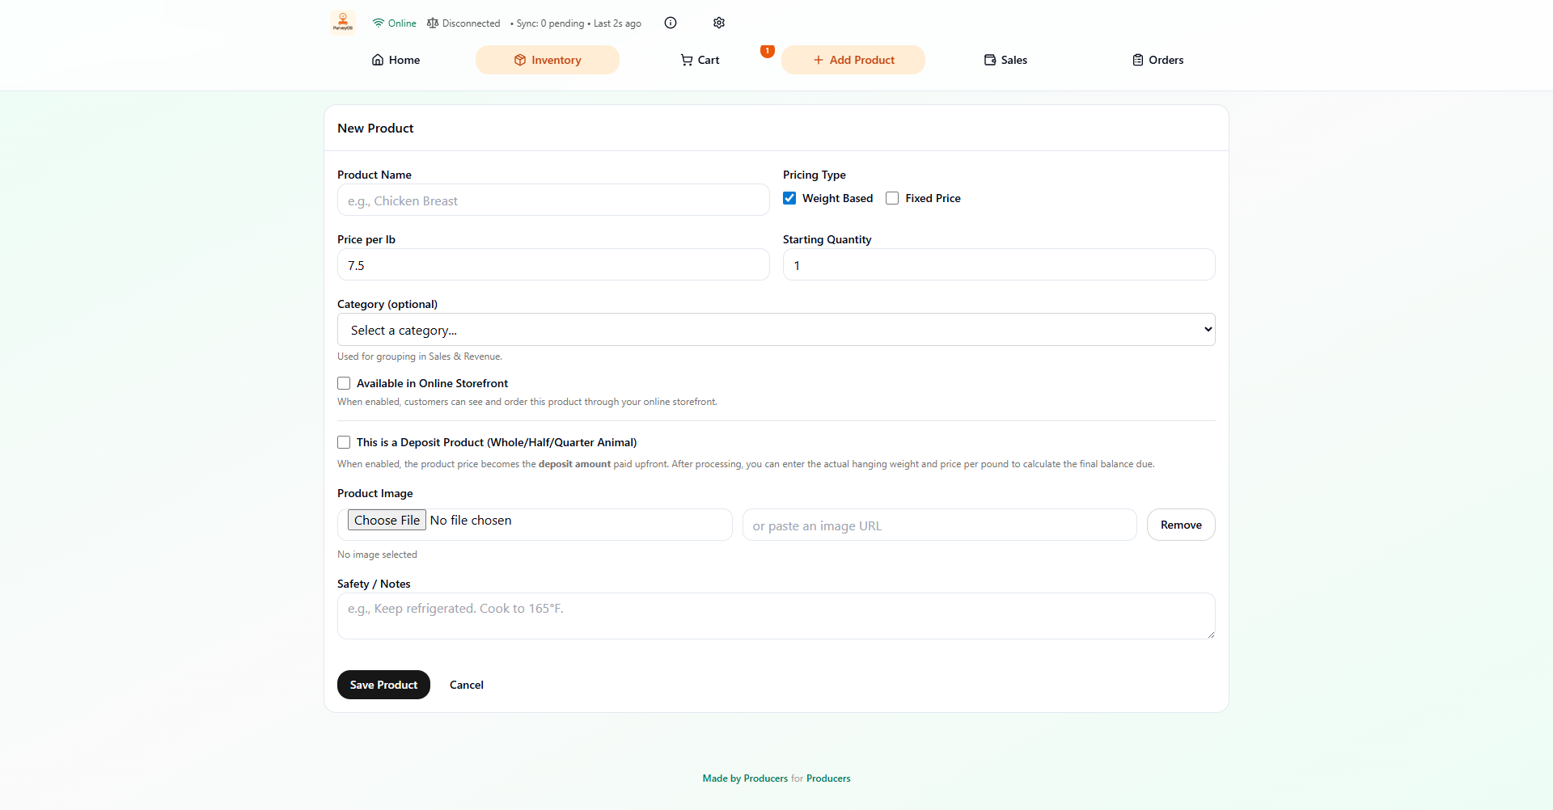Focus the Product Name input field
Viewport: 1553px width, 810px height.
point(552,200)
